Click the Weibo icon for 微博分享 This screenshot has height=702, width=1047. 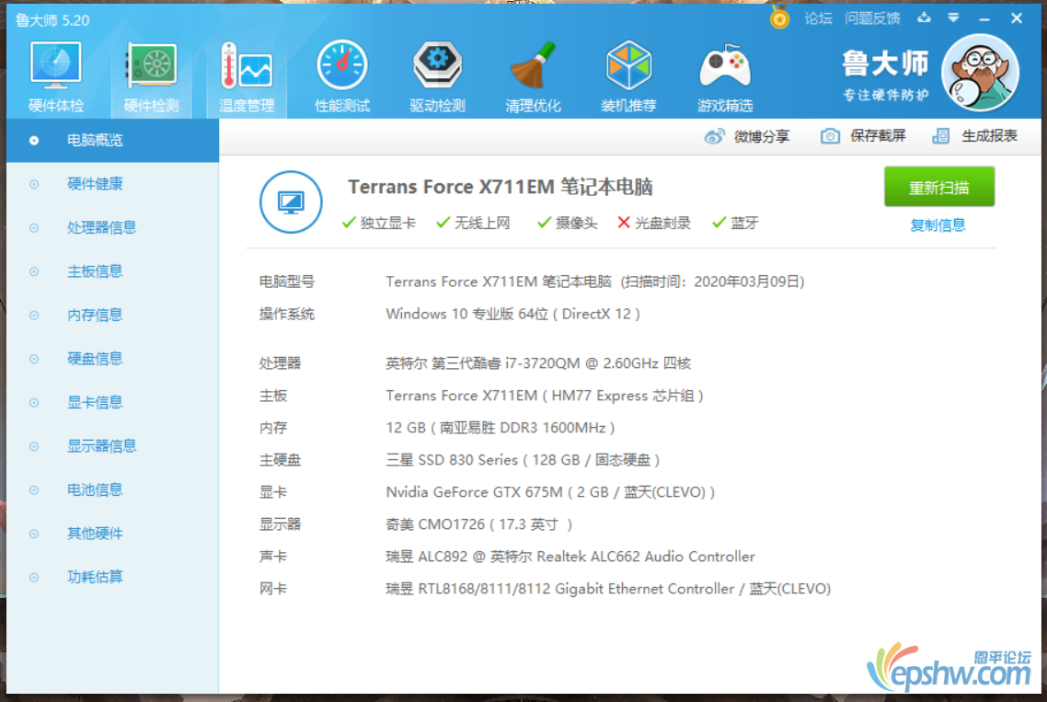coord(715,136)
